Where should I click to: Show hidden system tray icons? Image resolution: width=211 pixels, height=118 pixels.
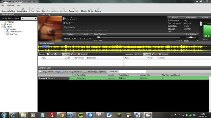coord(172,115)
